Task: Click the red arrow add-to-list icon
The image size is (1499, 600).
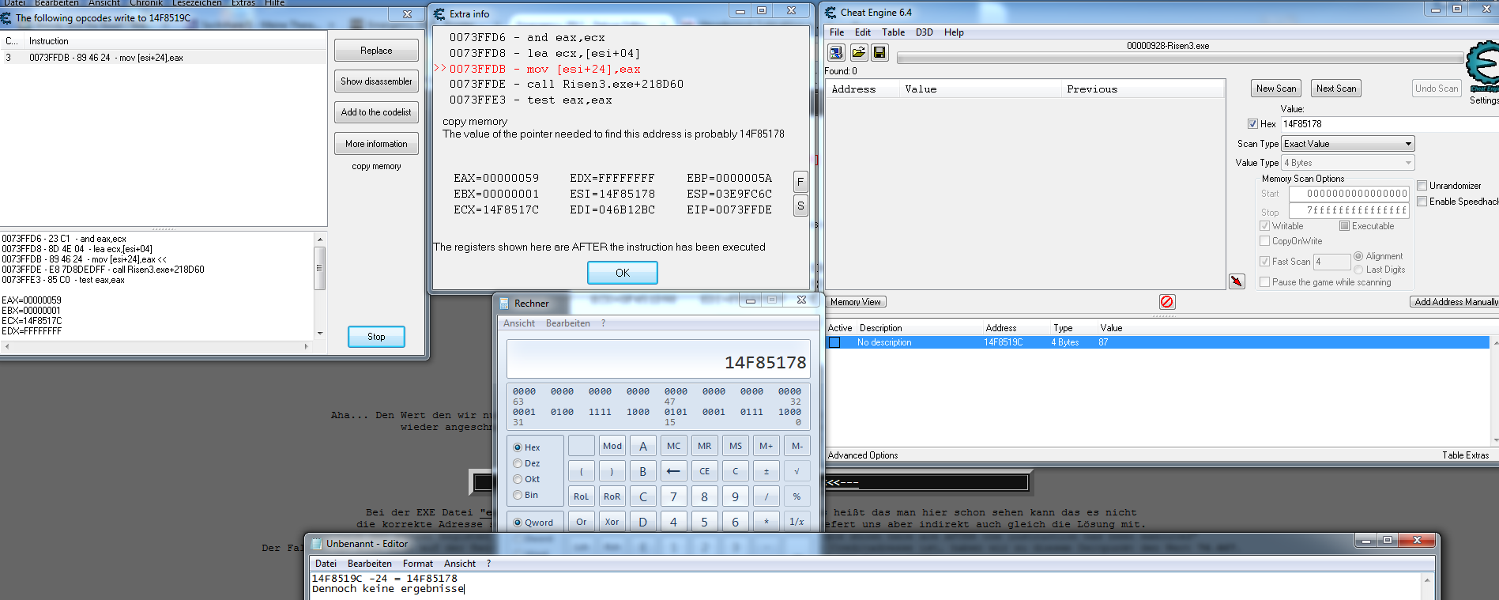Action: [1237, 281]
